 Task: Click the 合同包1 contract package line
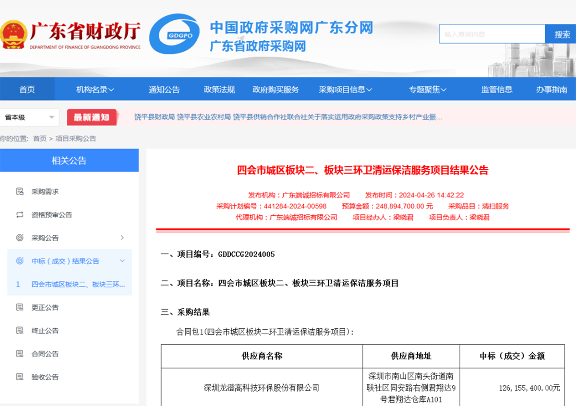(x=265, y=331)
